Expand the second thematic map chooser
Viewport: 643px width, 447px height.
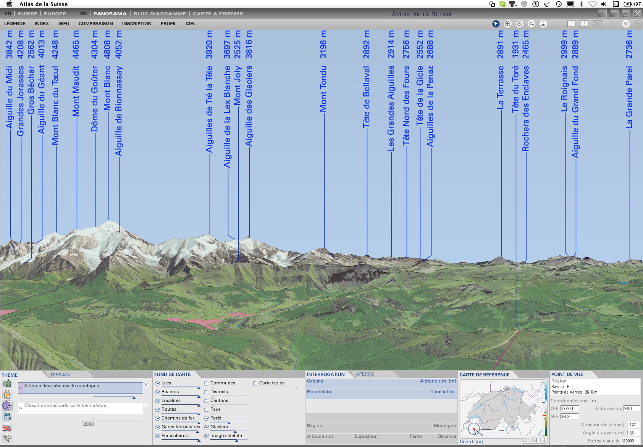point(21,408)
